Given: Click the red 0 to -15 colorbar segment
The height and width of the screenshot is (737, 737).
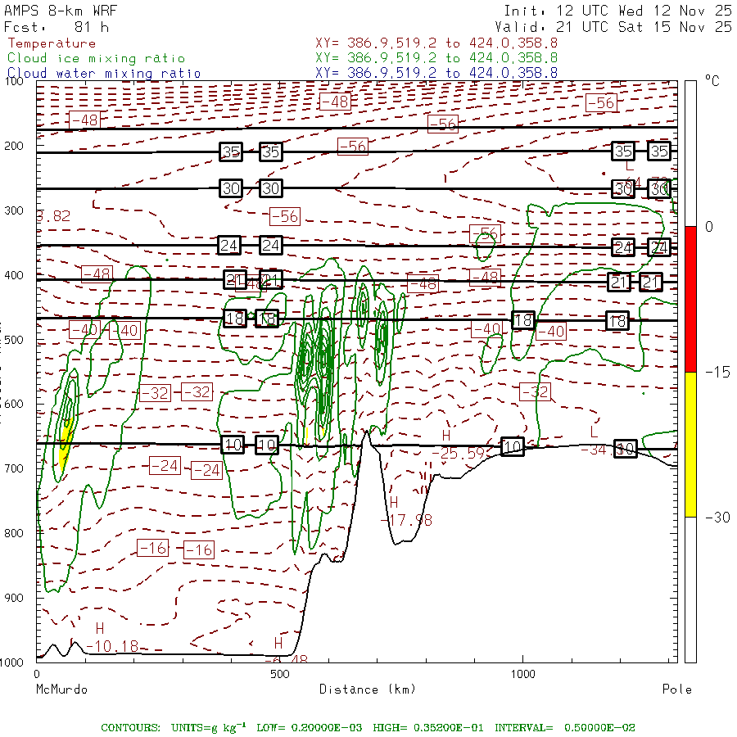Looking at the screenshot, I should (x=690, y=299).
